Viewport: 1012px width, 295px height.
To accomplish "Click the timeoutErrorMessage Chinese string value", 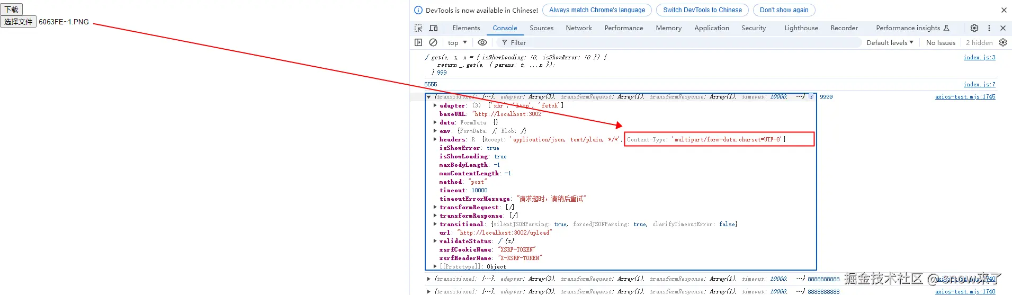I will pyautogui.click(x=551, y=199).
